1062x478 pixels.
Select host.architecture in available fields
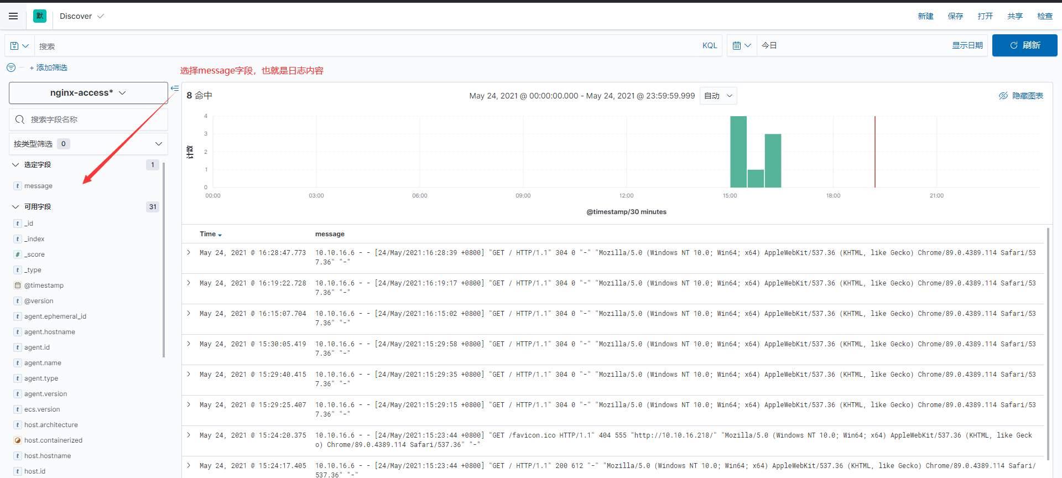point(51,425)
